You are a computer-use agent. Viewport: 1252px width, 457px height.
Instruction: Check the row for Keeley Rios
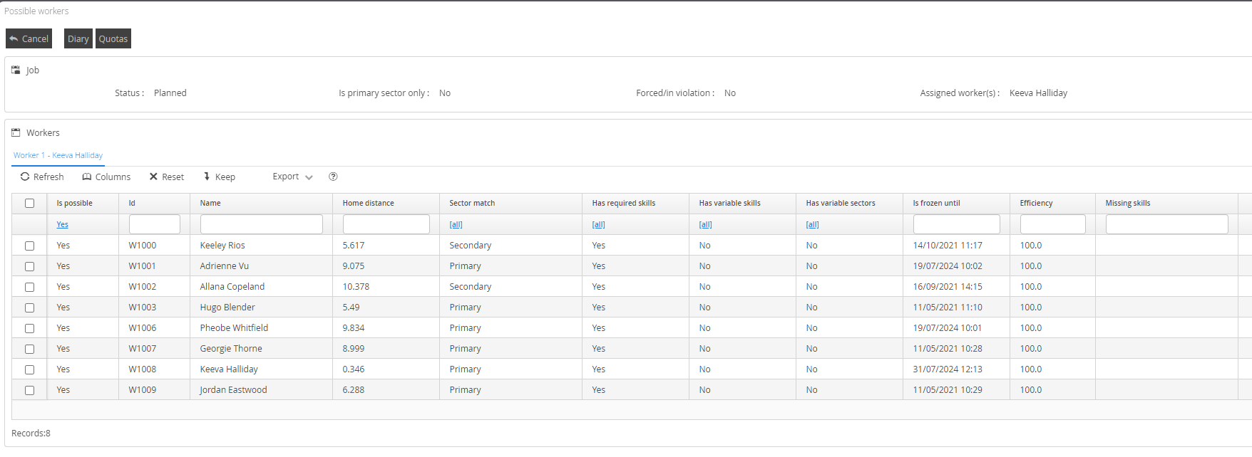(x=29, y=246)
